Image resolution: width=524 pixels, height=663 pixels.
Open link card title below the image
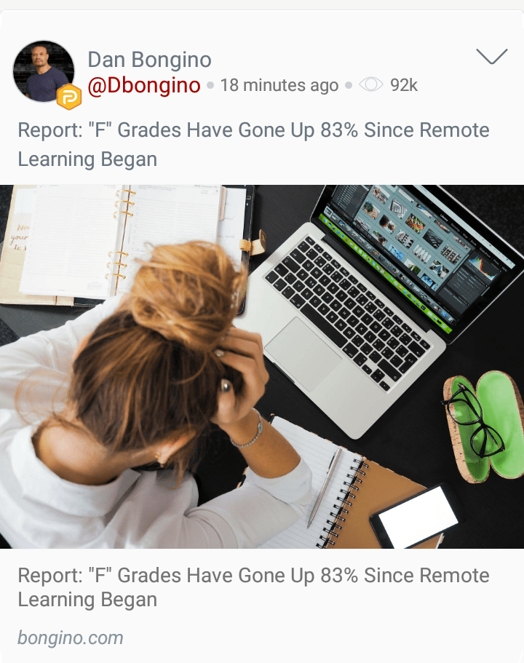pyautogui.click(x=253, y=587)
